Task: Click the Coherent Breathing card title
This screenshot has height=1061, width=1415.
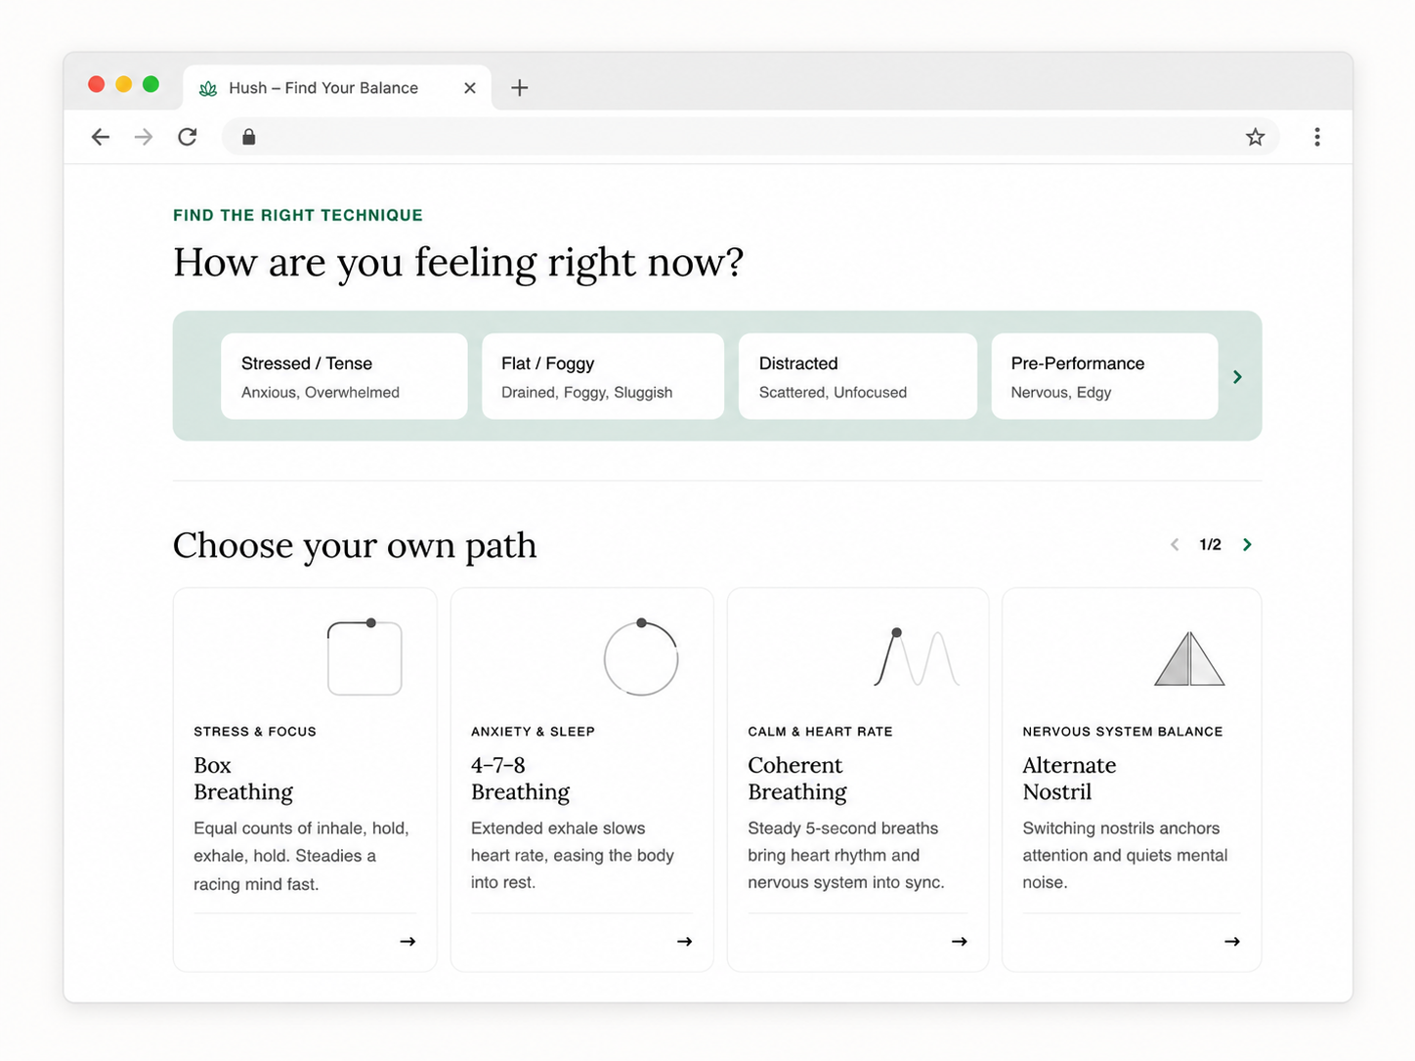Action: point(797,779)
